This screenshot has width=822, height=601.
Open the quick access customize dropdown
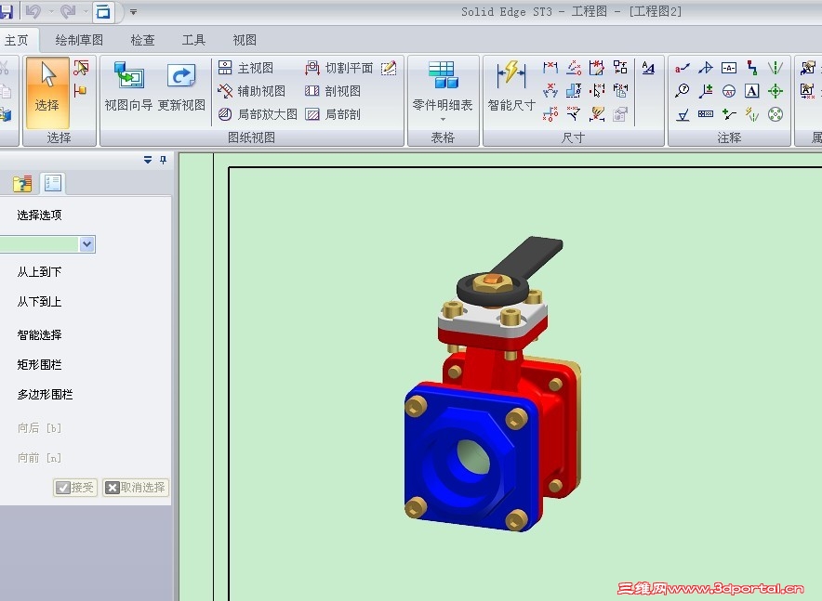[x=133, y=11]
